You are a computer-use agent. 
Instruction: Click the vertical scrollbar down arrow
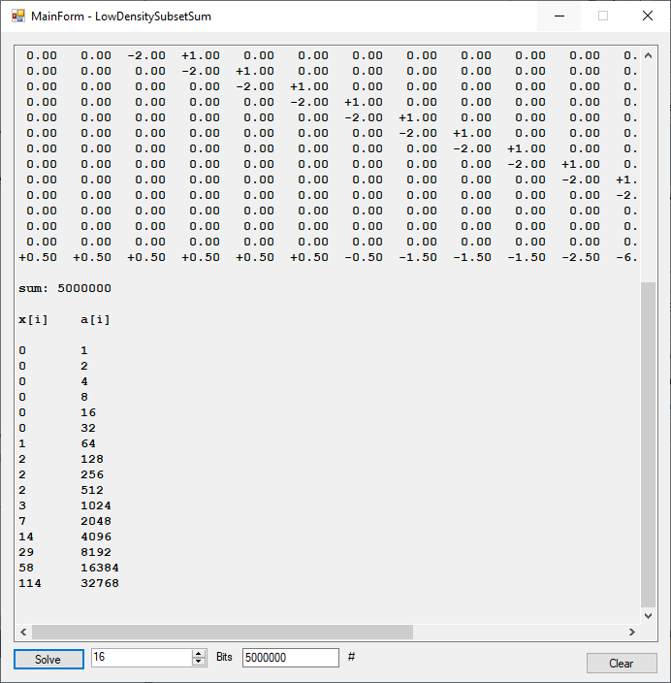click(x=649, y=615)
